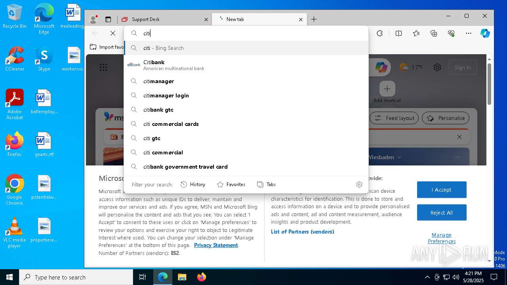The image size is (507, 285).
Task: Open the volume control in system tray
Action: 456,277
